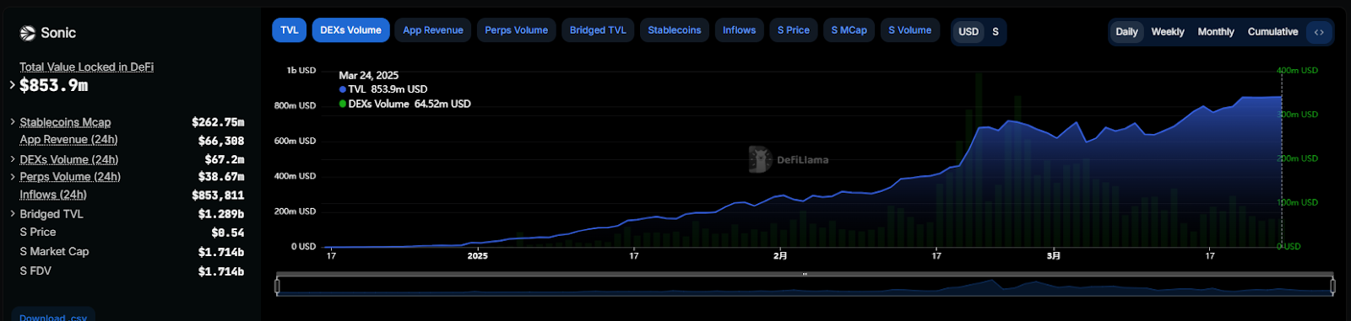Enable the App Revenue chart series

[433, 30]
